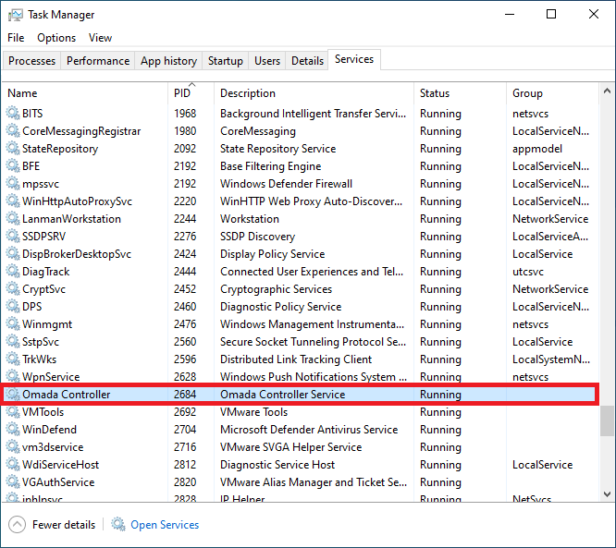
Task: Click the gear icon beside WdiServiceHost
Action: [x=13, y=465]
